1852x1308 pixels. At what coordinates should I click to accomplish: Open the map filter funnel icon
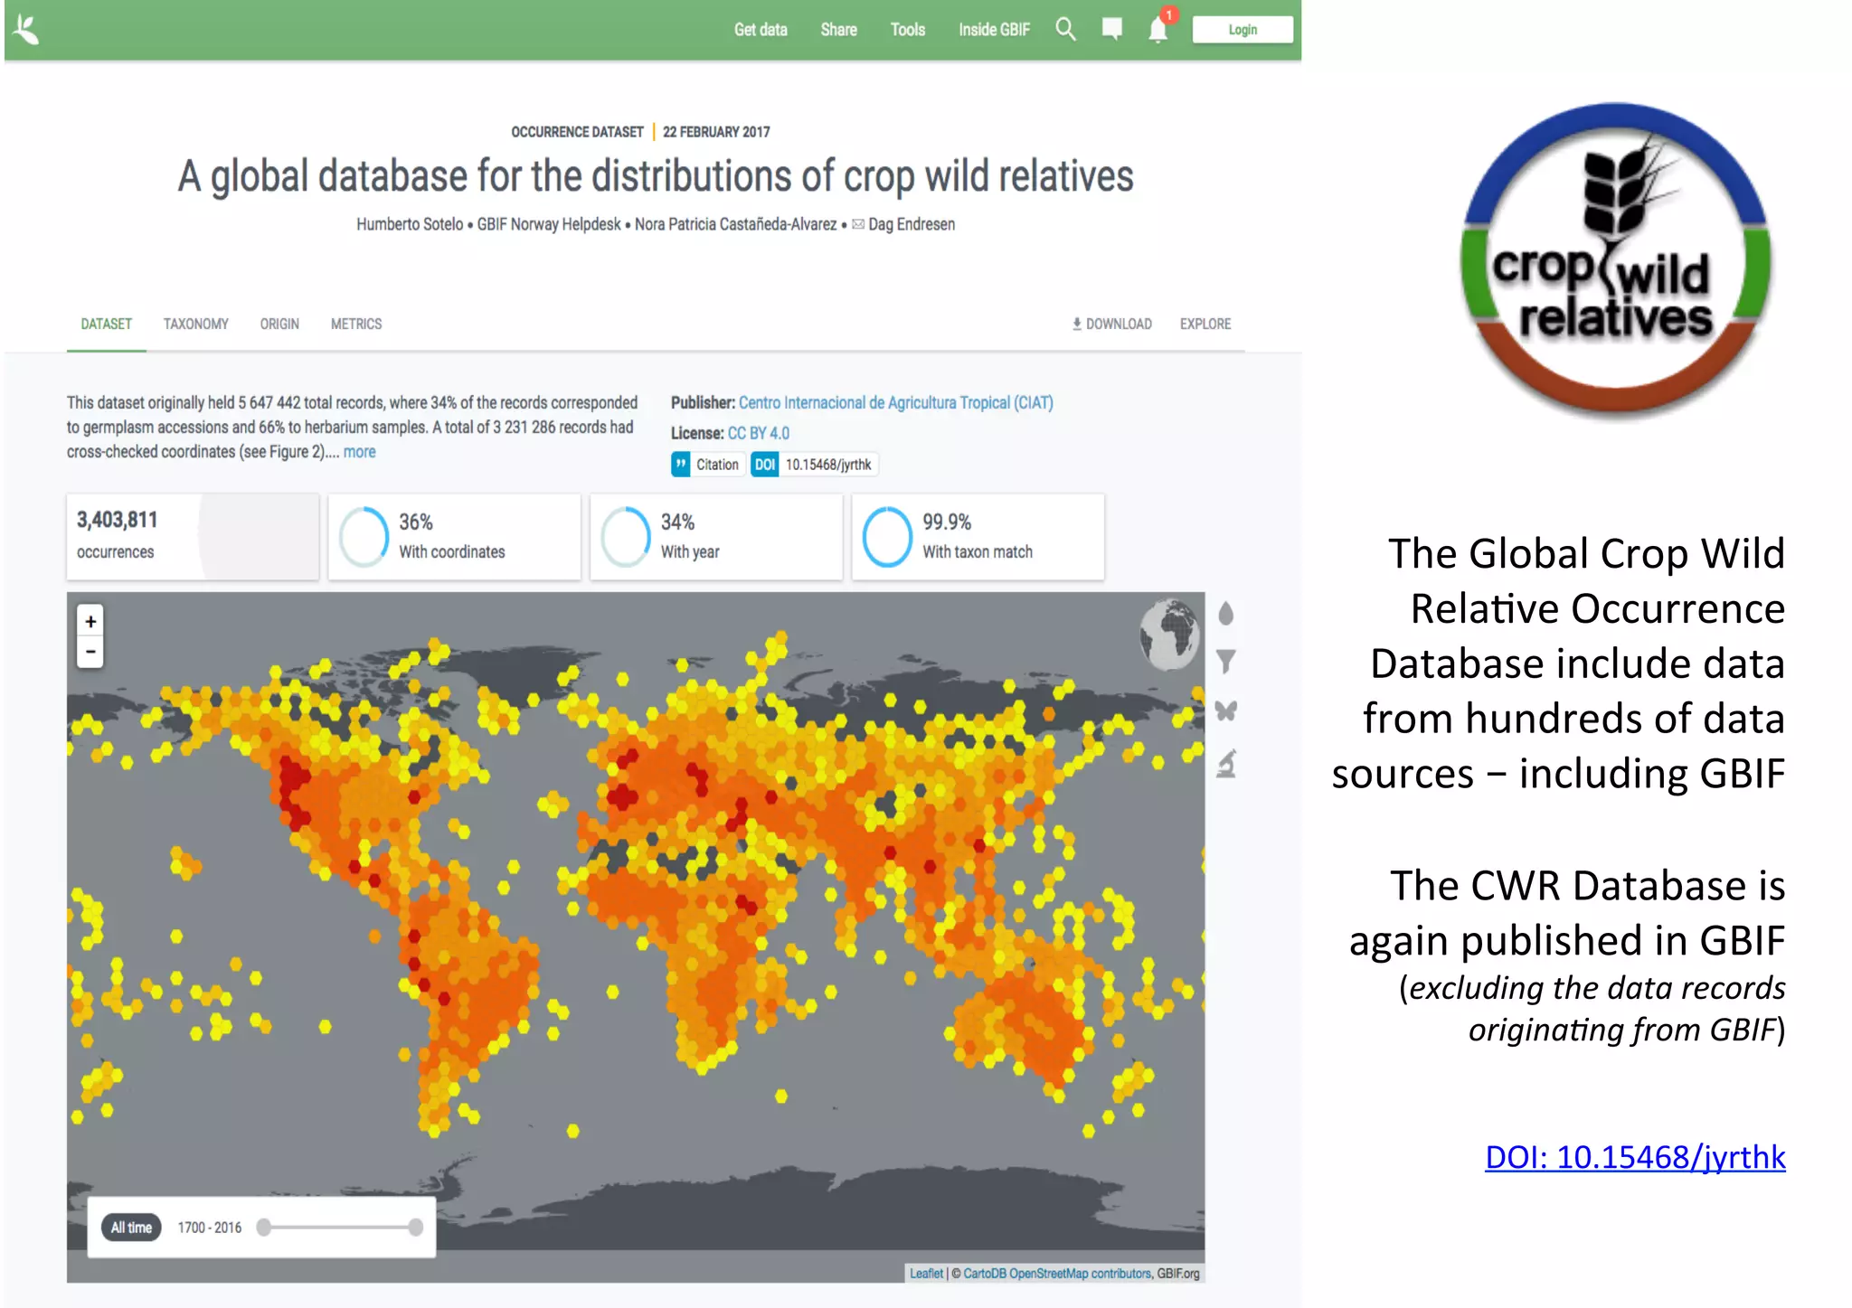[x=1225, y=662]
